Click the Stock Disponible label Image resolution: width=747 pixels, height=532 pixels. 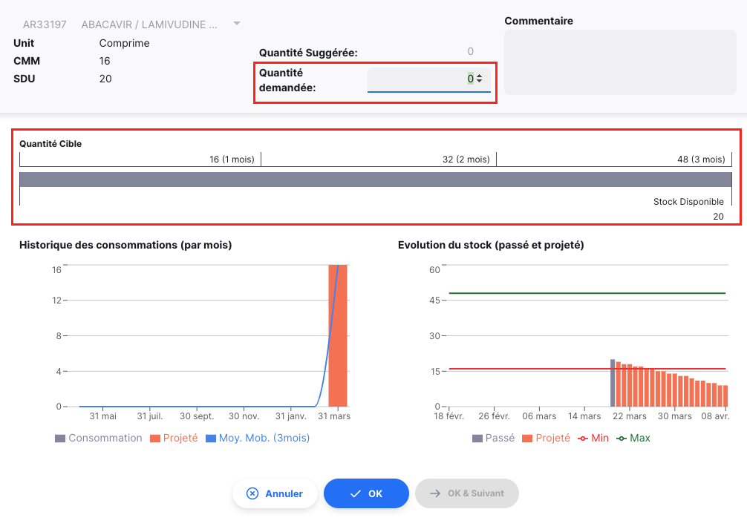coord(688,202)
